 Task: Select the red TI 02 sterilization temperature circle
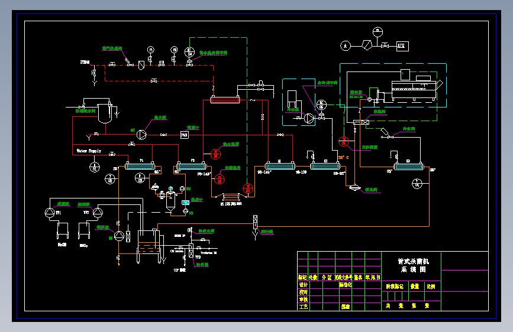coord(219,180)
